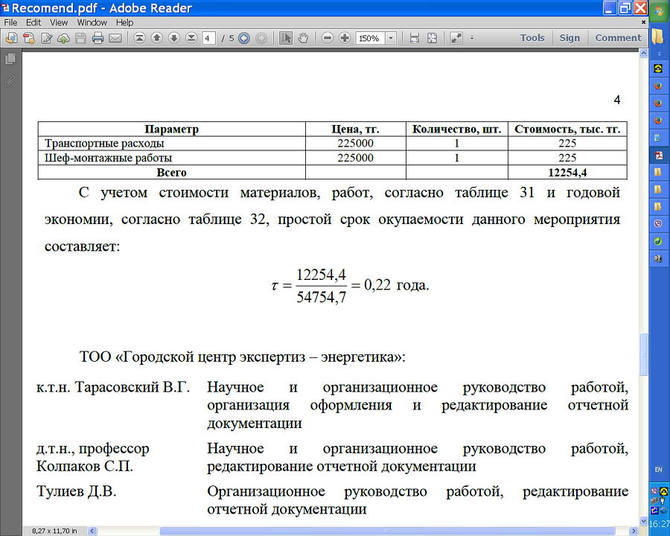
Task: Click the EN language indicator
Action: [x=659, y=469]
